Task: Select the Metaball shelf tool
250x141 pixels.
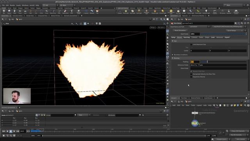Action: click(92, 11)
